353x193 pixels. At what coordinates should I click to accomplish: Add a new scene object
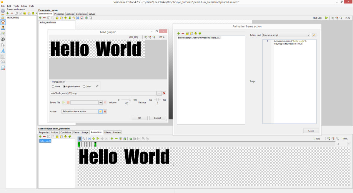click(x=40, y=18)
